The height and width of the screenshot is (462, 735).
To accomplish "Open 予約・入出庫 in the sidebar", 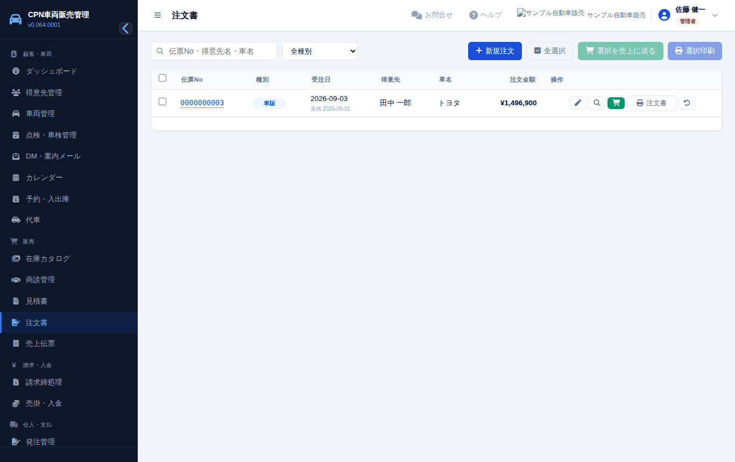I will [x=69, y=199].
